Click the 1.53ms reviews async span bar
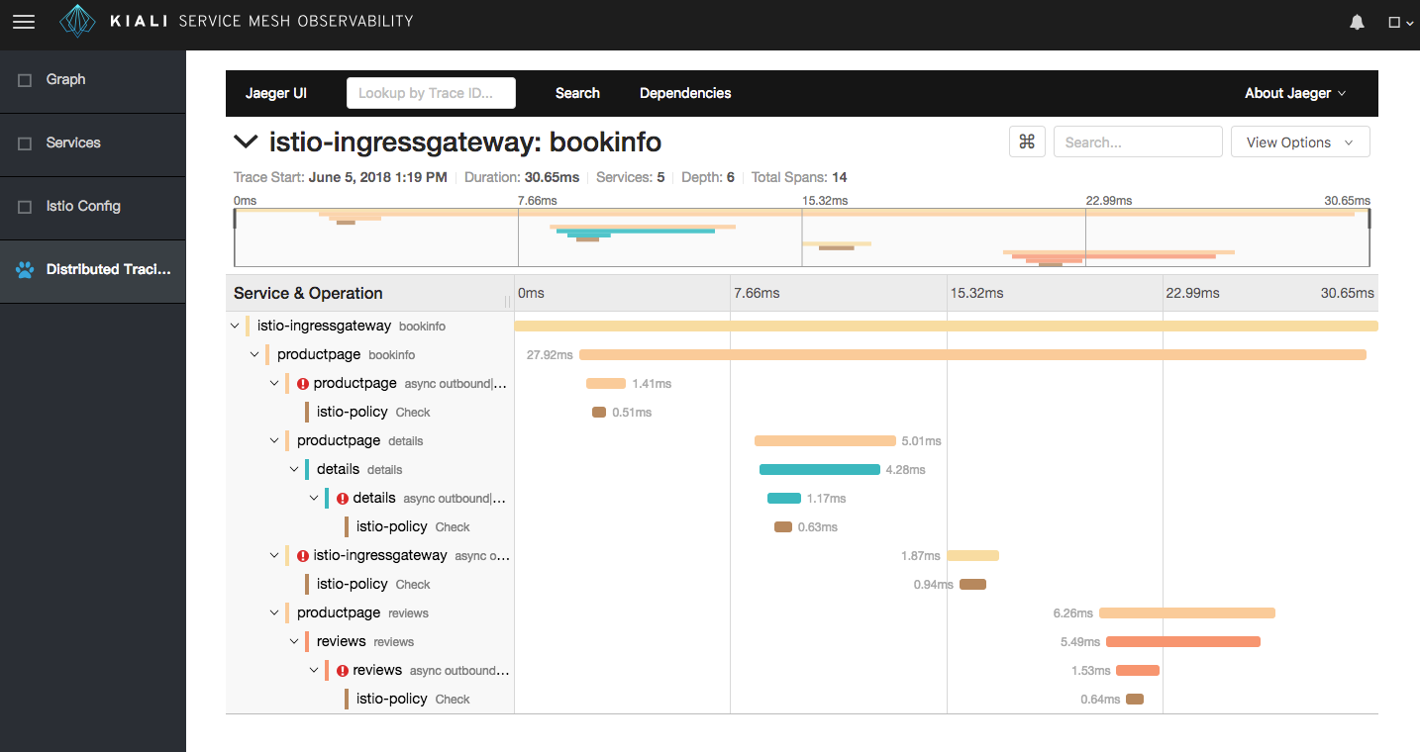 pos(1138,670)
